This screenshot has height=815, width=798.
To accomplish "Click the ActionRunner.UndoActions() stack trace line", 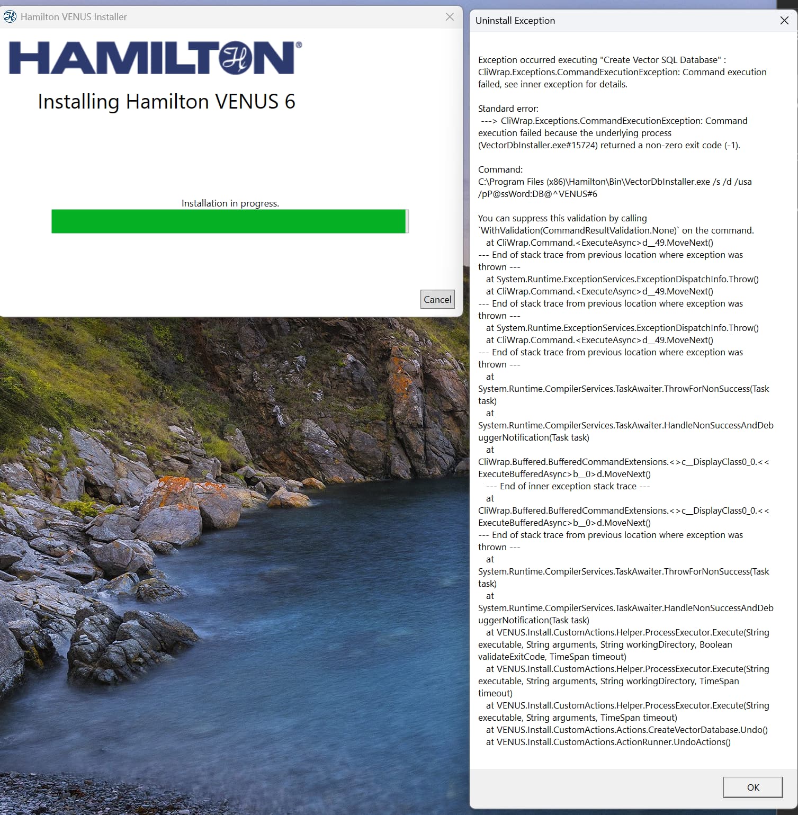I will coord(608,742).
